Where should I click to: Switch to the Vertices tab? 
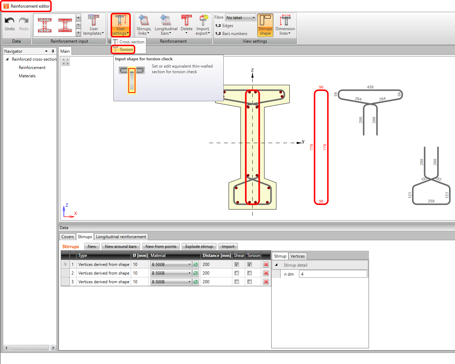(x=298, y=256)
